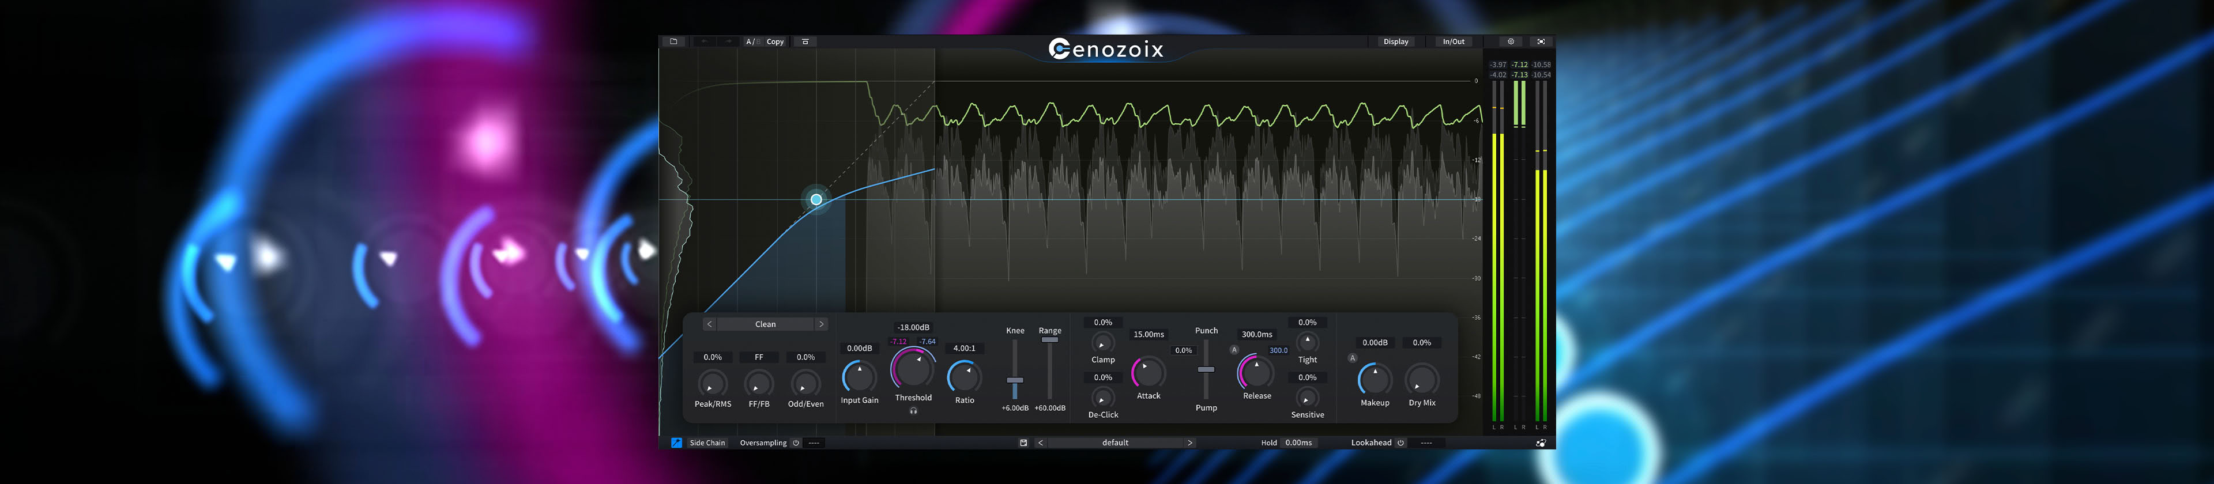This screenshot has height=484, width=2214.
Task: Click the undo arrow icon
Action: (704, 41)
